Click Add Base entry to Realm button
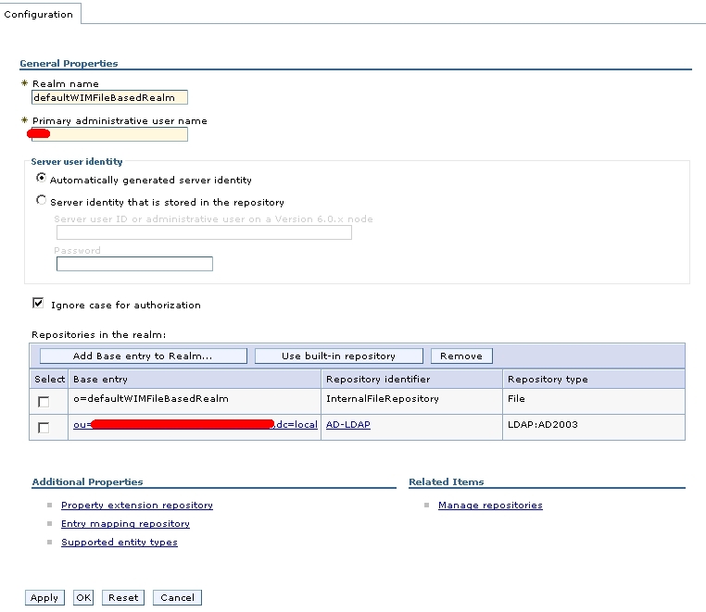Image resolution: width=706 pixels, height=612 pixels. pyautogui.click(x=144, y=356)
